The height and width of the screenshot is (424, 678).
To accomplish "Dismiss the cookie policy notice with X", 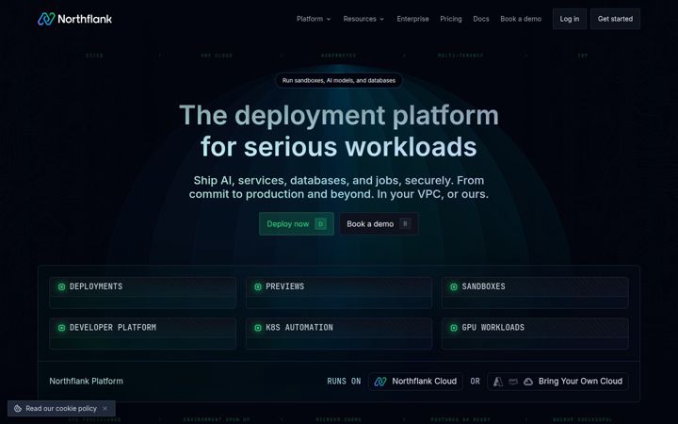I will [105, 408].
